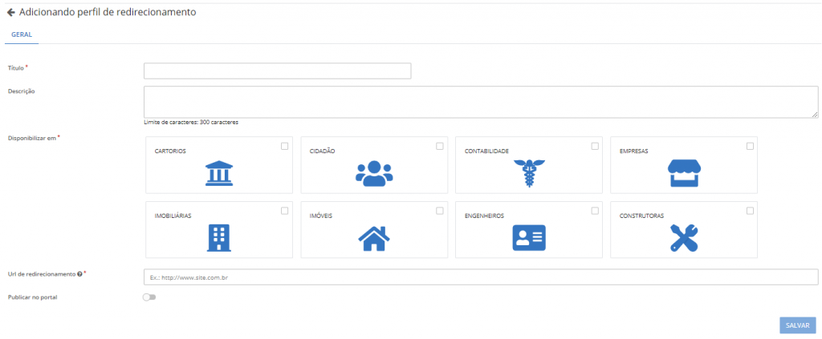Check the Cartorios checkbox
822x339 pixels.
(x=285, y=146)
